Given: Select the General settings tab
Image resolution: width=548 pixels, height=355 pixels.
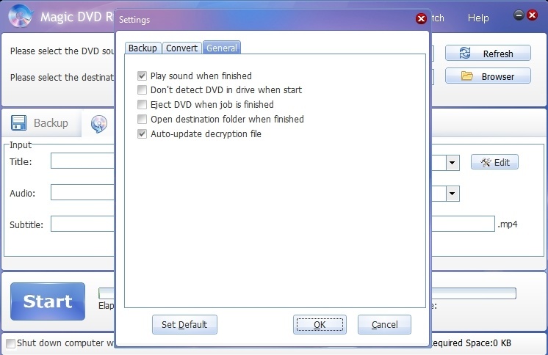Looking at the screenshot, I should 222,48.
